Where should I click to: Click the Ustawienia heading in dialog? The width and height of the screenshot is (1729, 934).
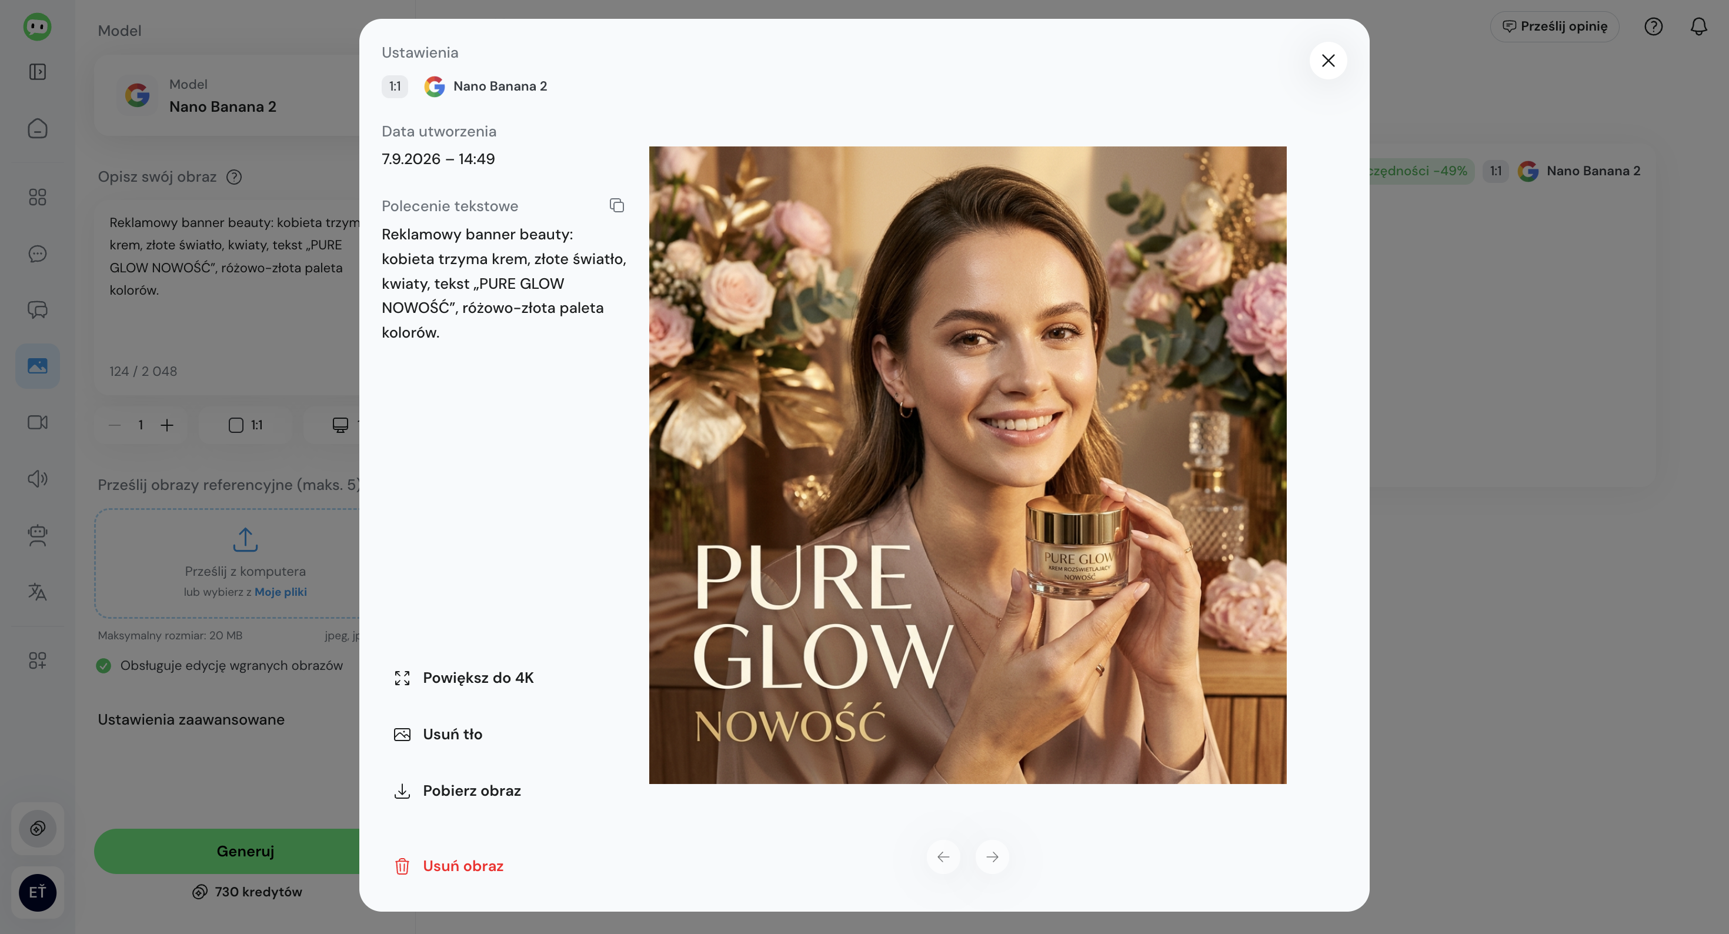[x=420, y=52]
